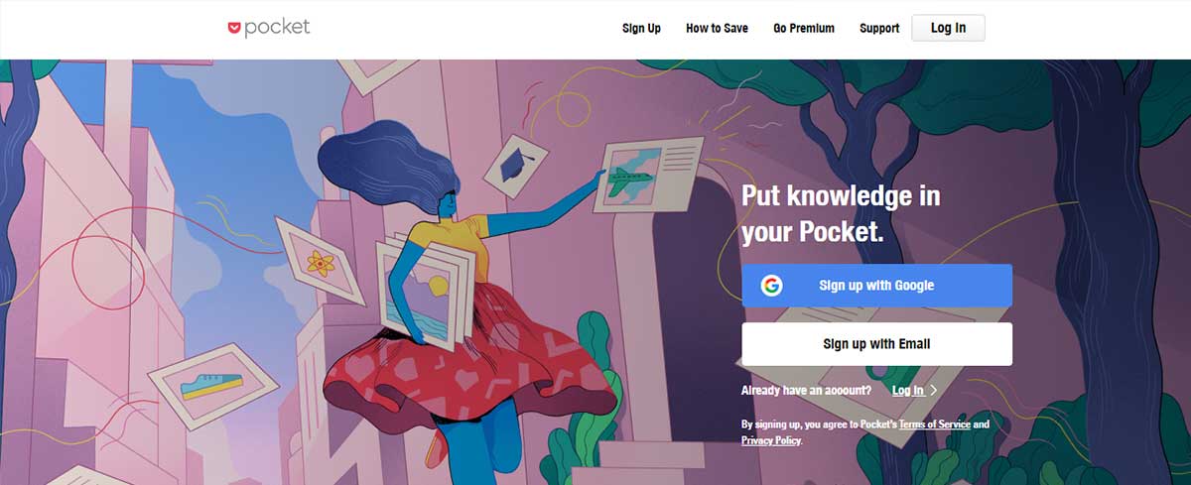Follow the Log in link below signup buttons
The image size is (1191, 485).
point(908,391)
